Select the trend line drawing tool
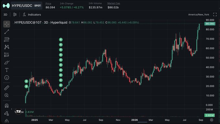The height and width of the screenshot is (124, 220). (x=6, y=32)
